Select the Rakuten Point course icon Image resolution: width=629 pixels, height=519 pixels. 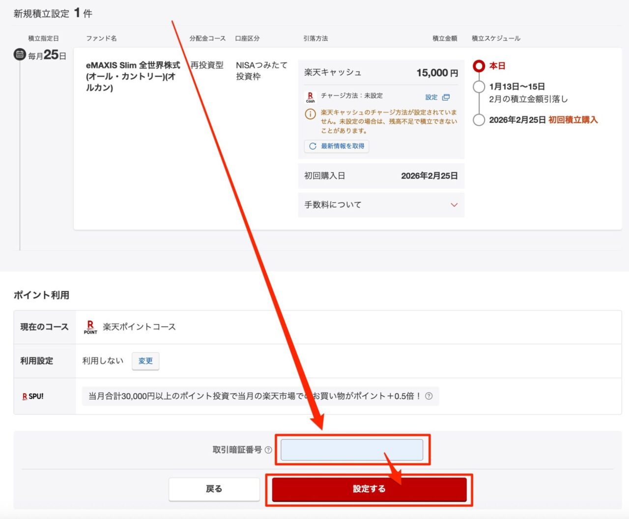(x=90, y=327)
